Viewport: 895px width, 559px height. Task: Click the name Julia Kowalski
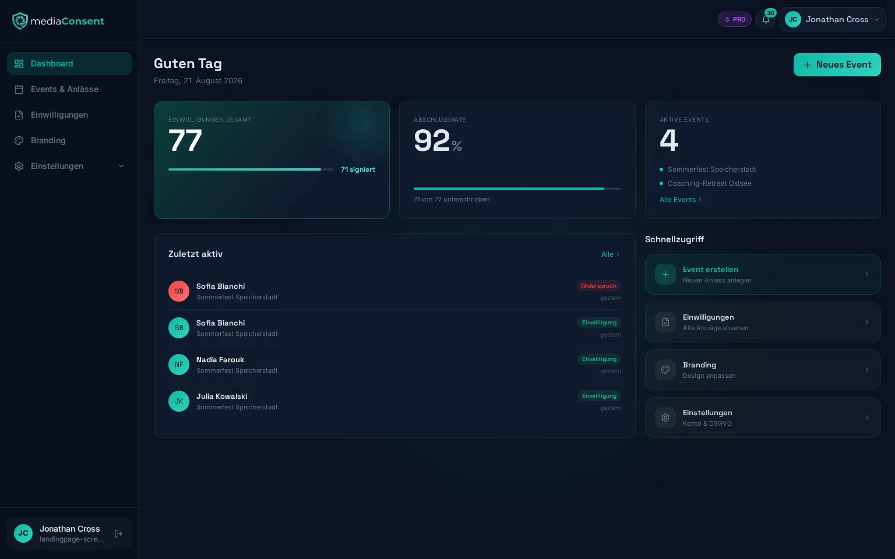(x=222, y=397)
